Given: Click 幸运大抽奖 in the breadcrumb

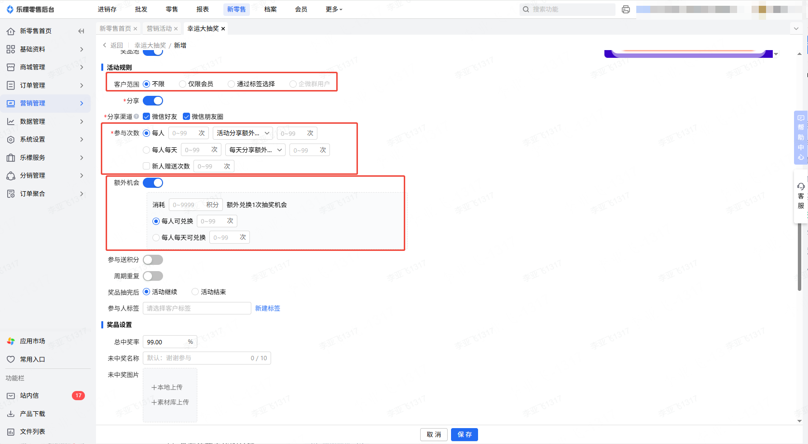Looking at the screenshot, I should 150,45.
